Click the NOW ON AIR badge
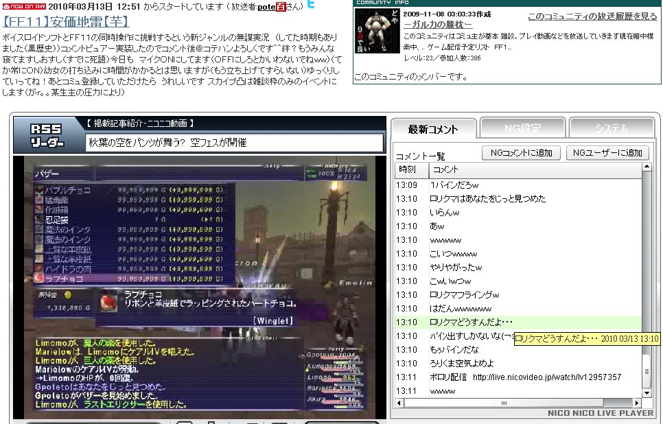The height and width of the screenshot is (424, 663). click(24, 6)
